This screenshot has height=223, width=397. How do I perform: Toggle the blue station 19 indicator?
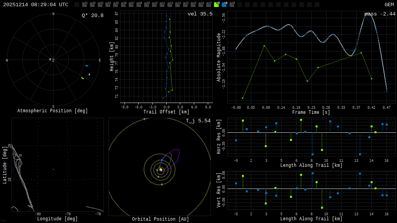tap(224, 5)
